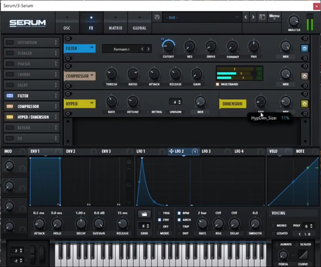The height and width of the screenshot is (267, 321).
Task: Select previous filter type arrow near Formant-I
Action: pyautogui.click(x=142, y=49)
